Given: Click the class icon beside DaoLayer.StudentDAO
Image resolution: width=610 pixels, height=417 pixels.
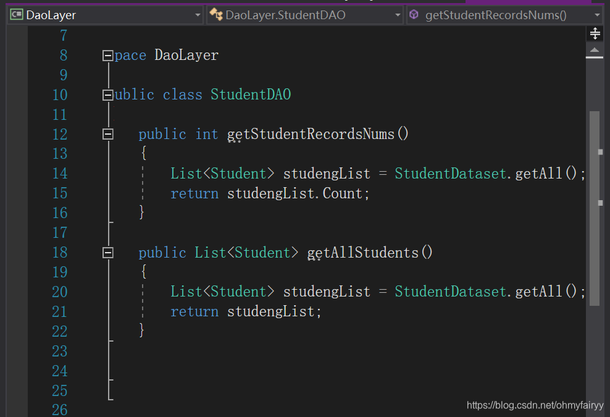Looking at the screenshot, I should click(x=216, y=14).
